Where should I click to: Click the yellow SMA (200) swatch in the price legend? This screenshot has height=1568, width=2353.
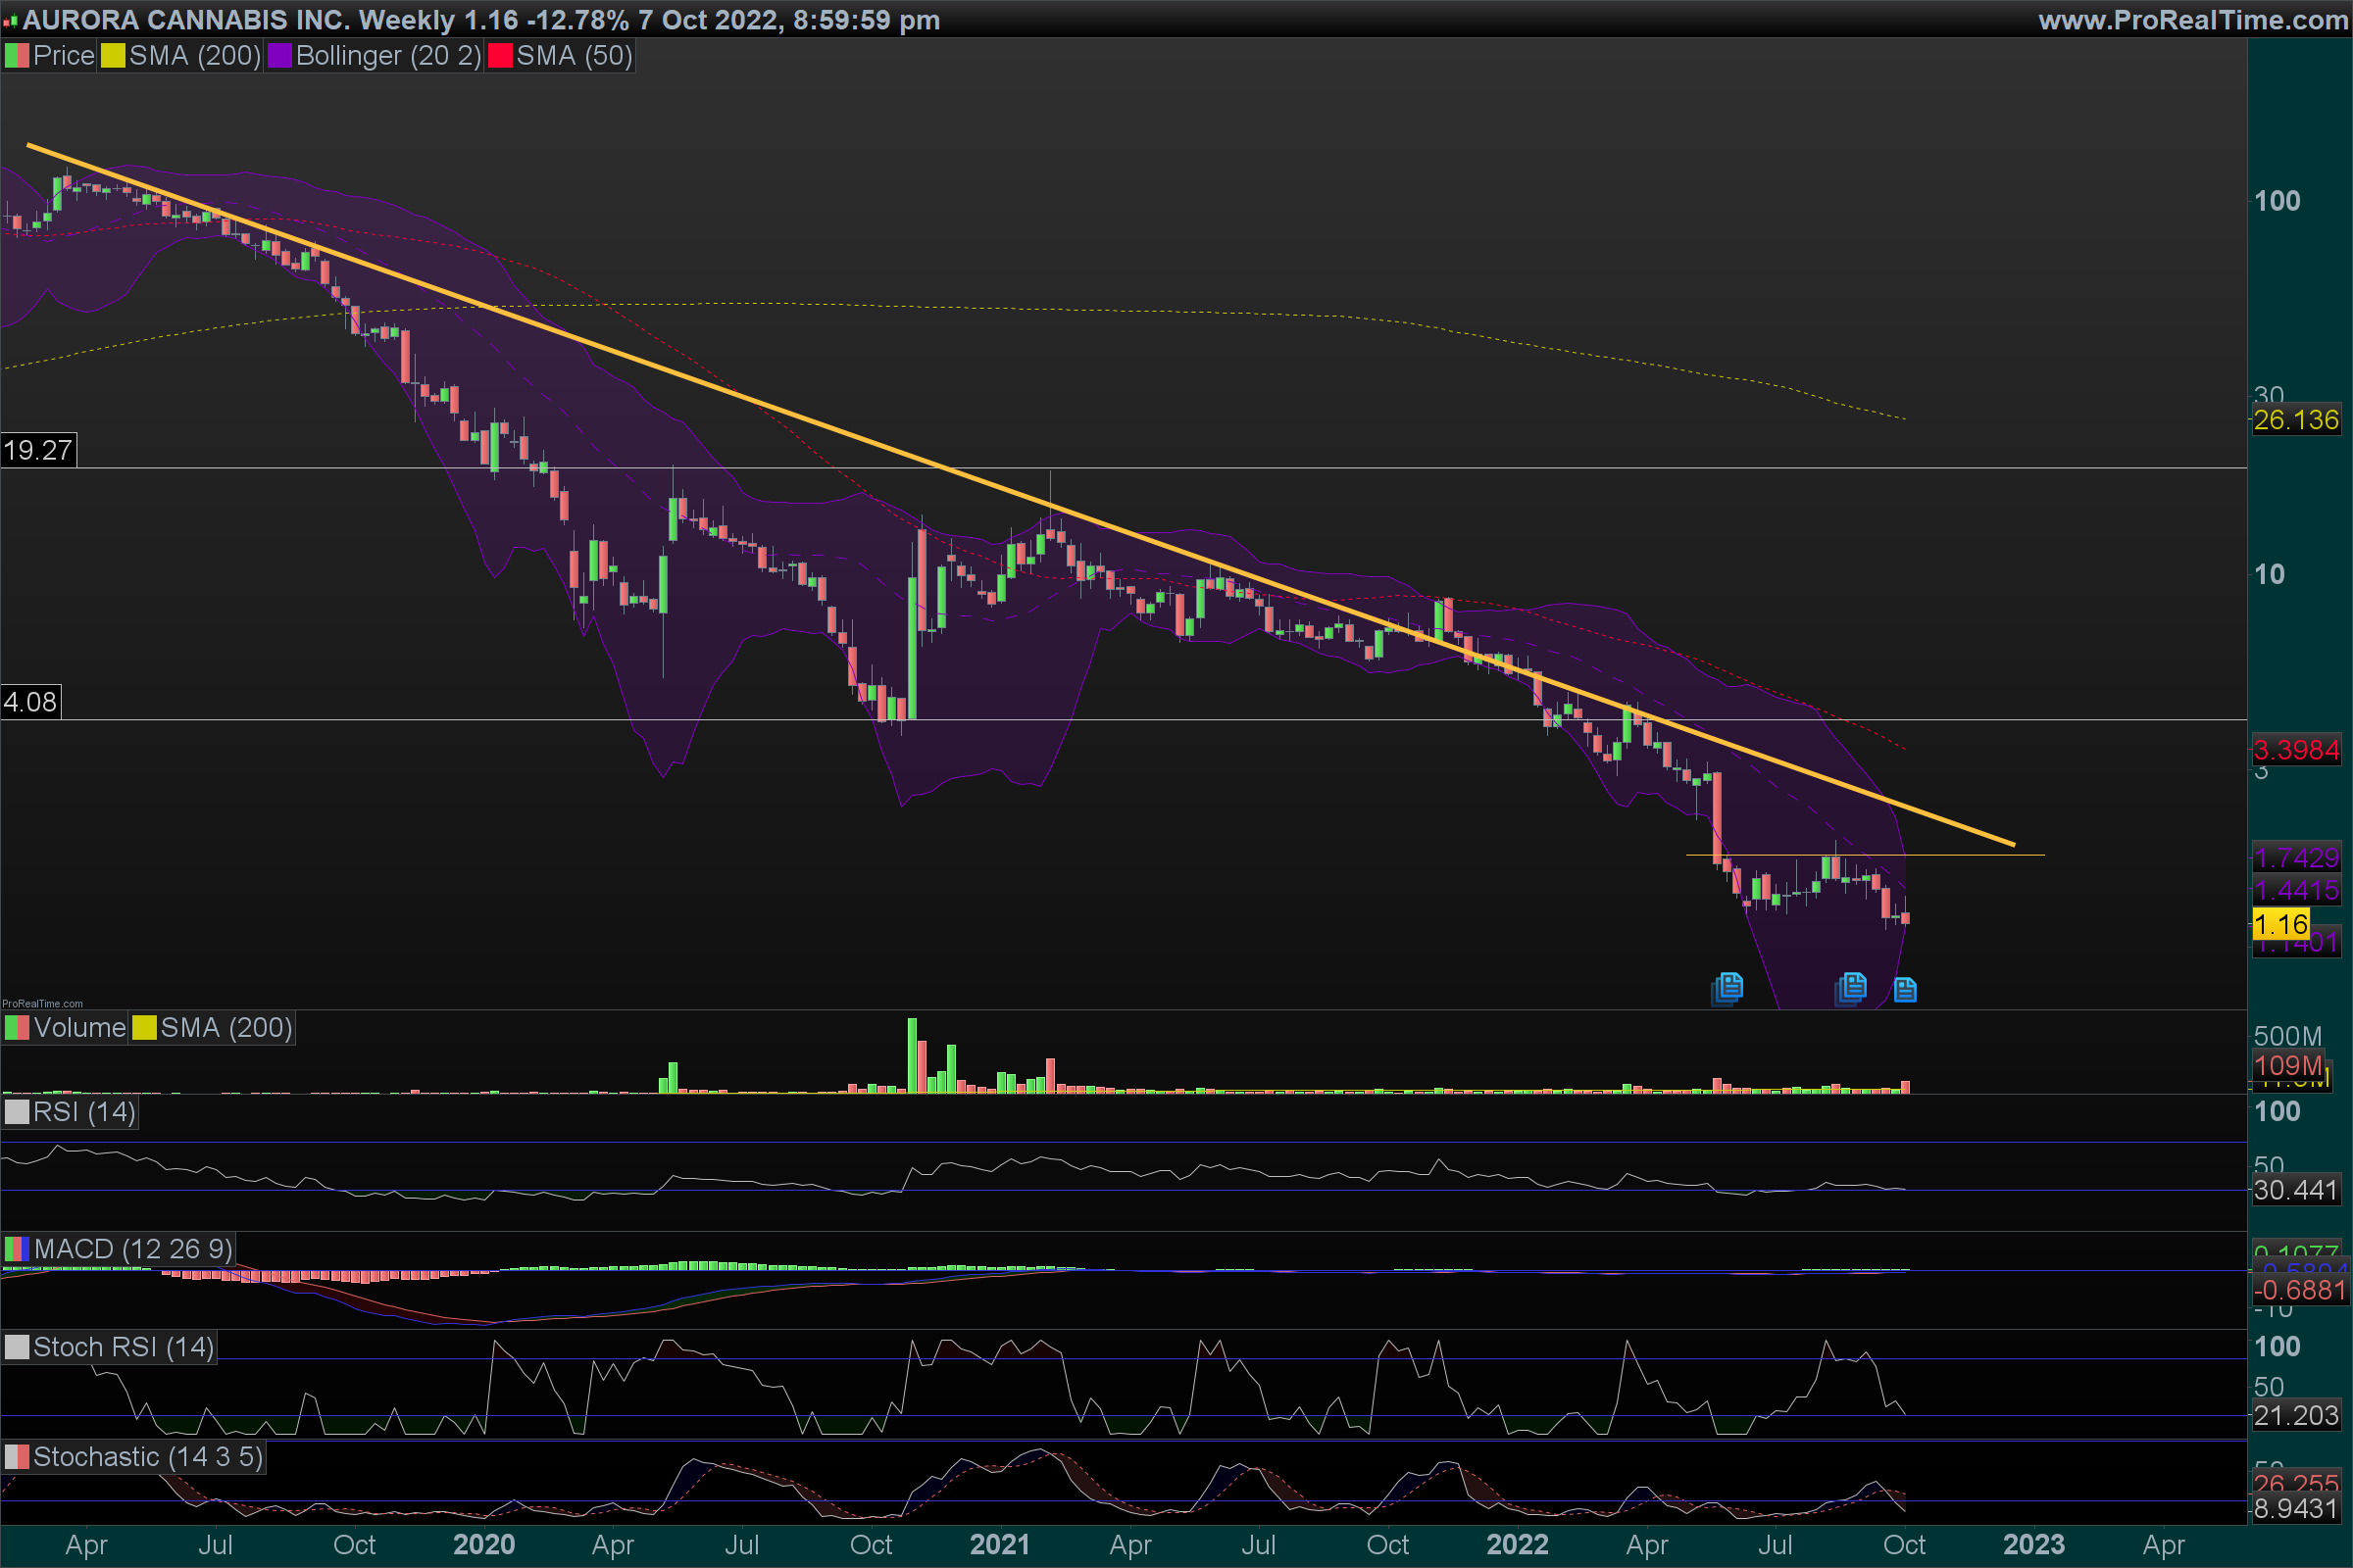113,56
